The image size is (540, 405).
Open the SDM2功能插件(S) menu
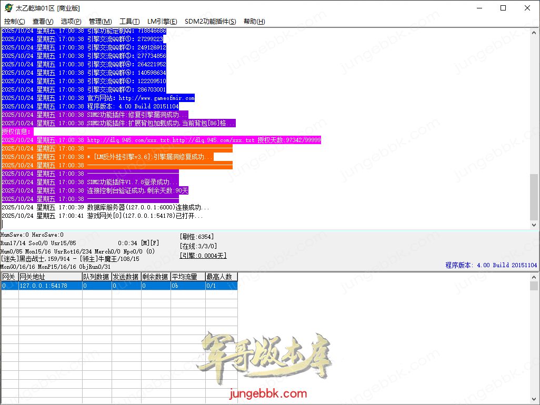[x=210, y=22]
